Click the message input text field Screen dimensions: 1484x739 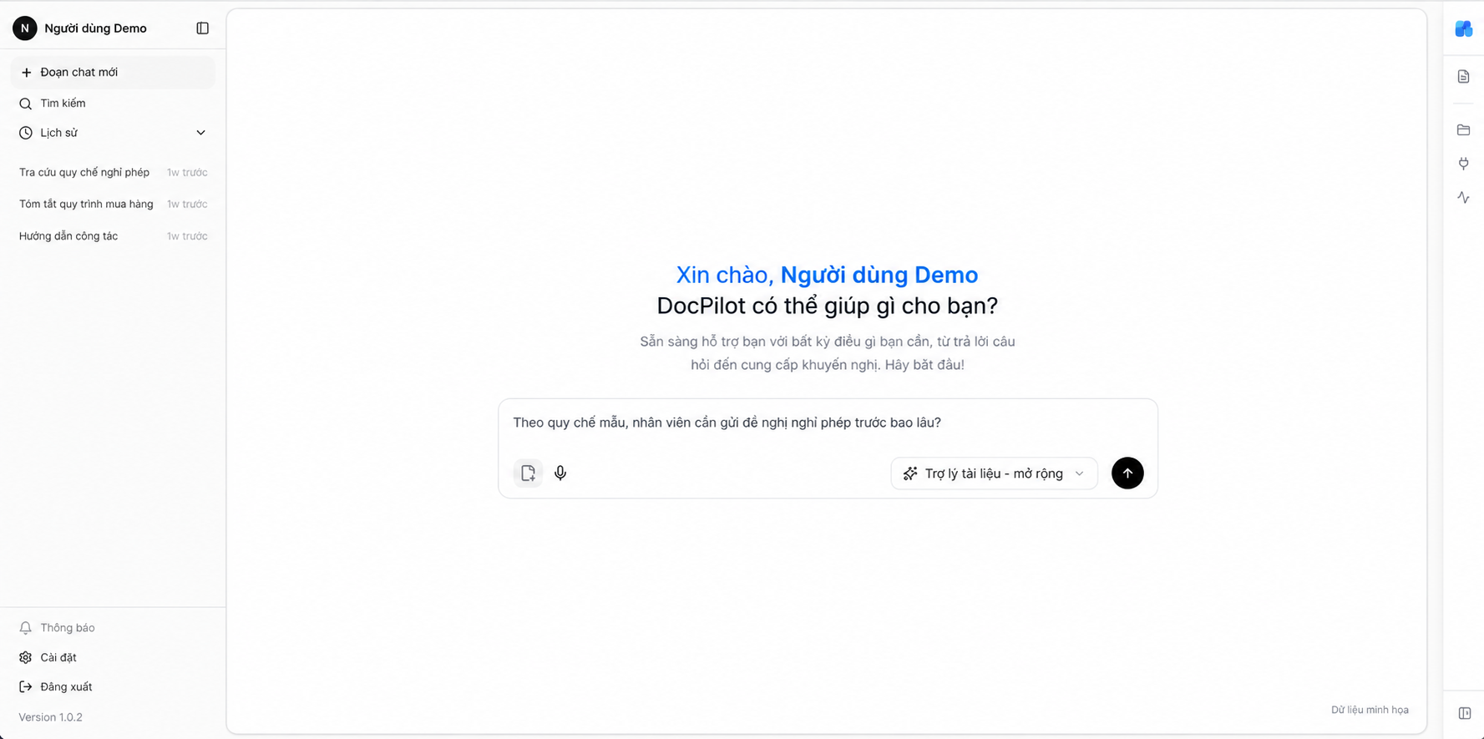tap(827, 423)
